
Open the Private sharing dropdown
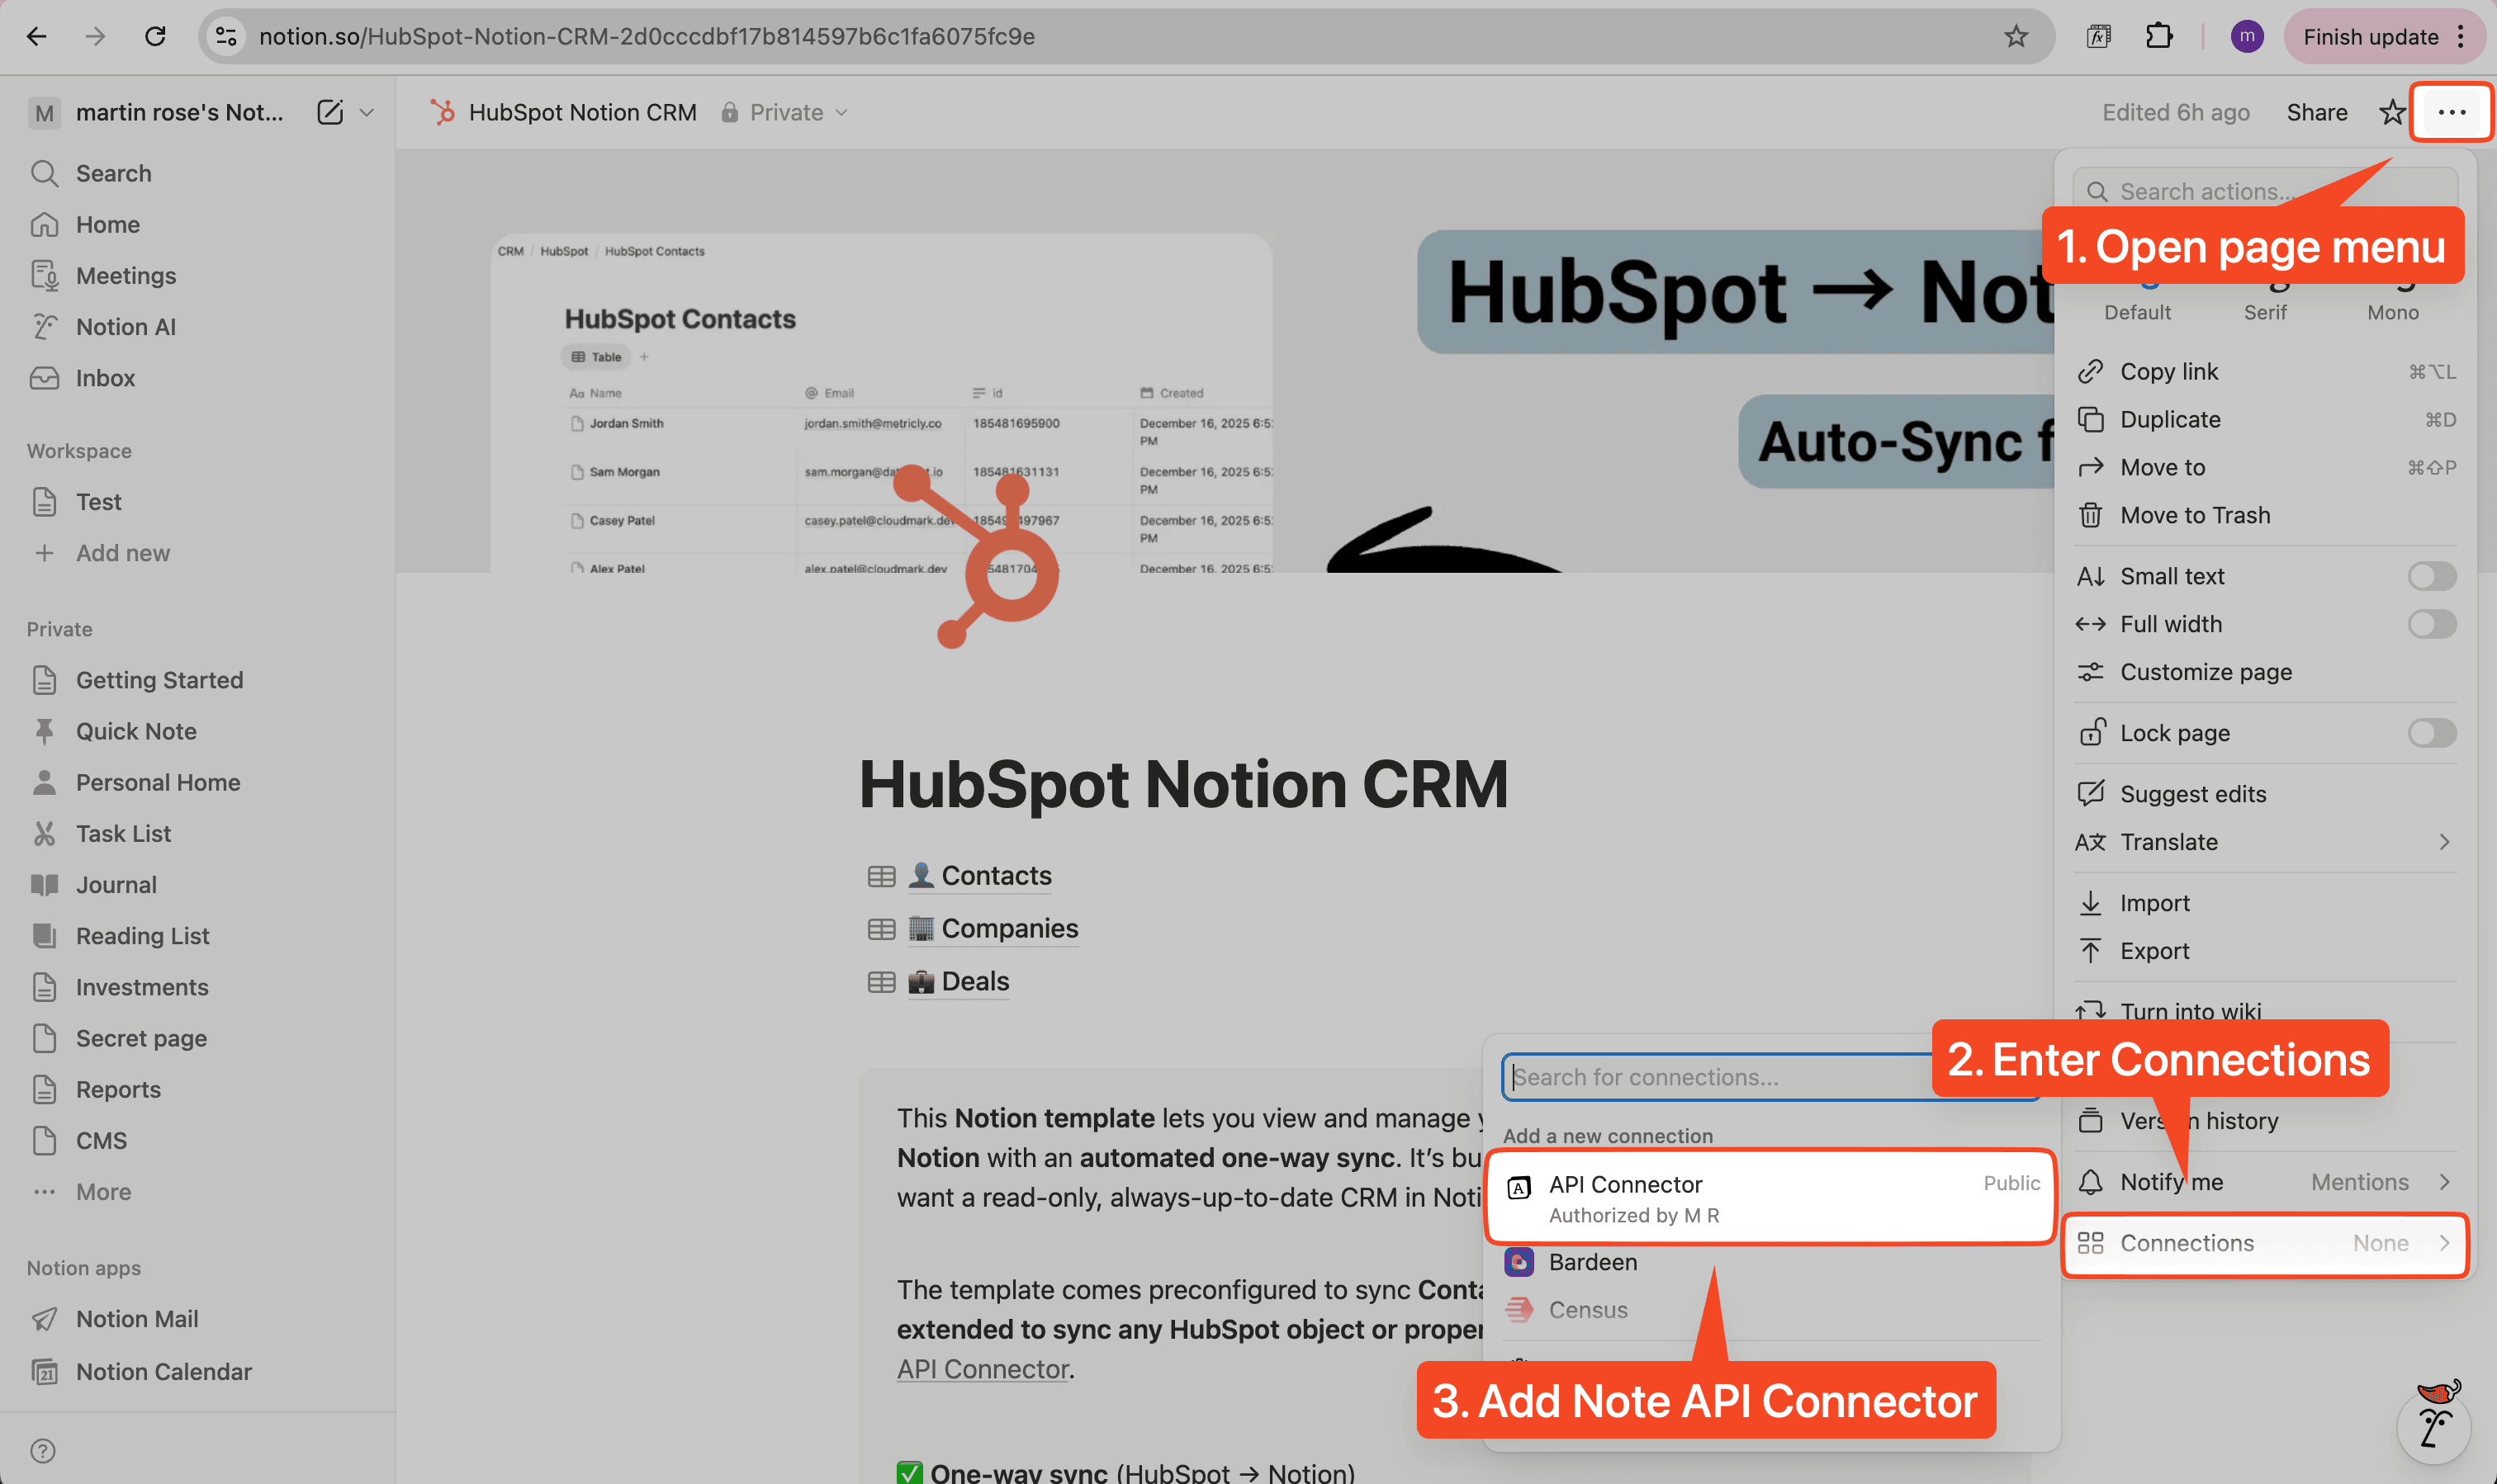784,112
